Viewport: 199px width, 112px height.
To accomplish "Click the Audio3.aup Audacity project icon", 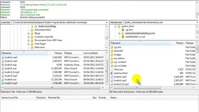I will pyautogui.click(x=3, y=65).
